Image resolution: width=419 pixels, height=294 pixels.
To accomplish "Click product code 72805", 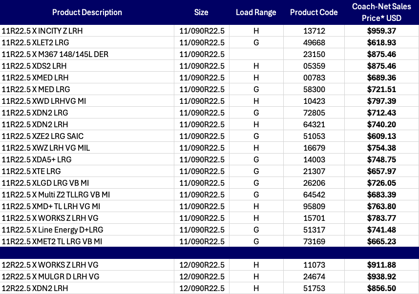I will 314,113.
